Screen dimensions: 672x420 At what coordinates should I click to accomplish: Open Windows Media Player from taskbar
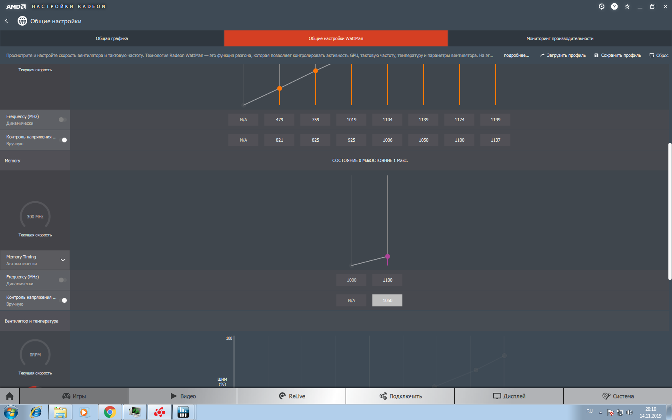coord(84,412)
